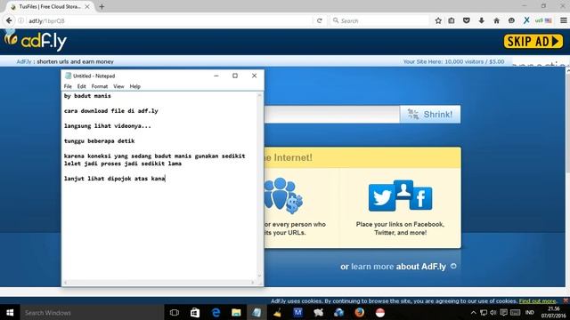
Task: Open the Firefox hamburger menu
Action: 563,20
